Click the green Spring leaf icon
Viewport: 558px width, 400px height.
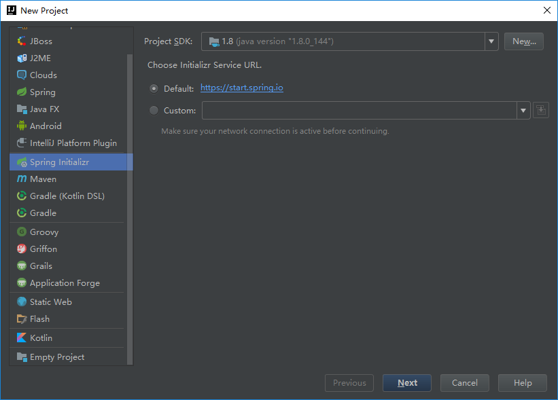point(22,92)
